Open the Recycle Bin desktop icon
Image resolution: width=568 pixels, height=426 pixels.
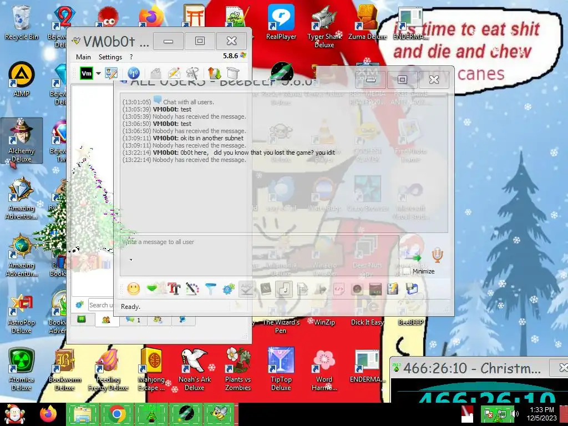tap(21, 22)
